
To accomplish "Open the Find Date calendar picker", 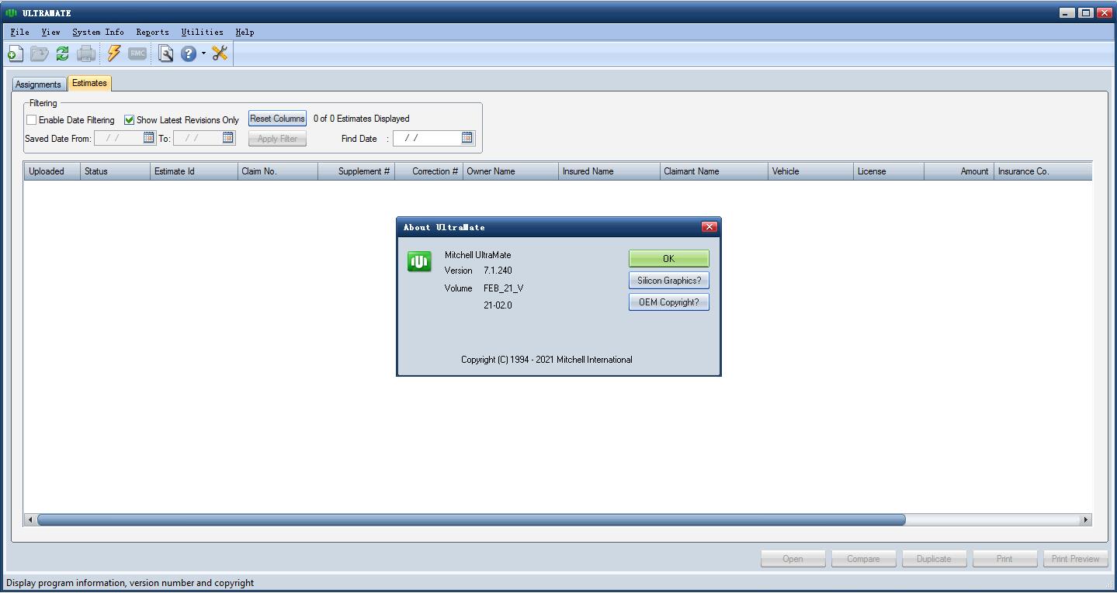I will click(x=467, y=138).
